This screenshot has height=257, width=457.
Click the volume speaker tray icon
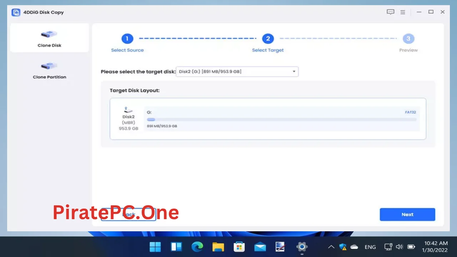[400, 247]
